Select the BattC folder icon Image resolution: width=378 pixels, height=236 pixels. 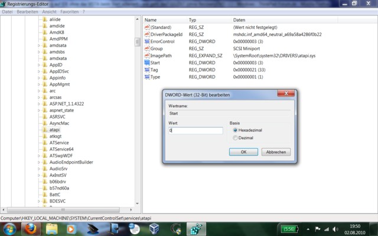point(45,195)
